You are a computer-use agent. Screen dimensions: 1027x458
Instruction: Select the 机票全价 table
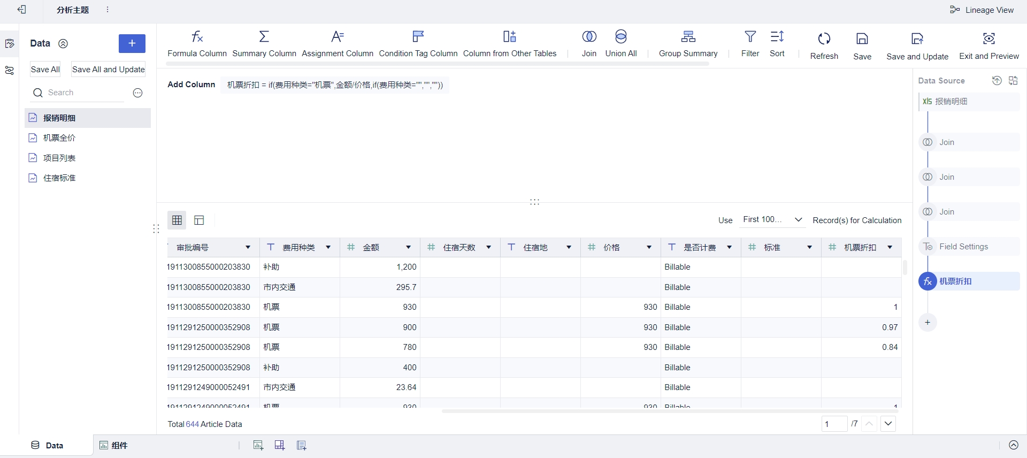point(88,138)
